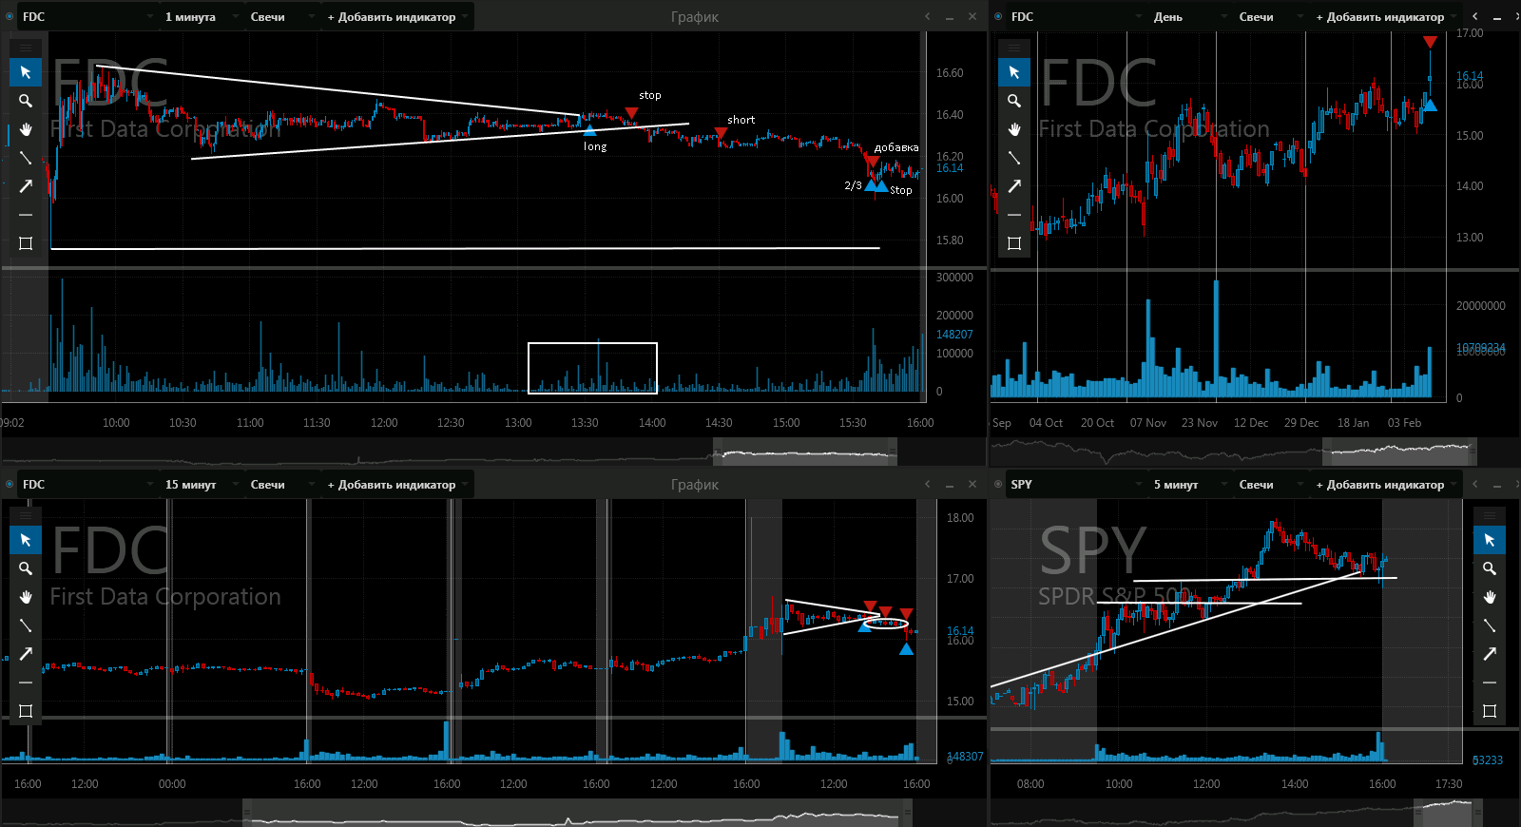
Task: Select trend line tool in FDC 1-minute chart
Action: 26,158
